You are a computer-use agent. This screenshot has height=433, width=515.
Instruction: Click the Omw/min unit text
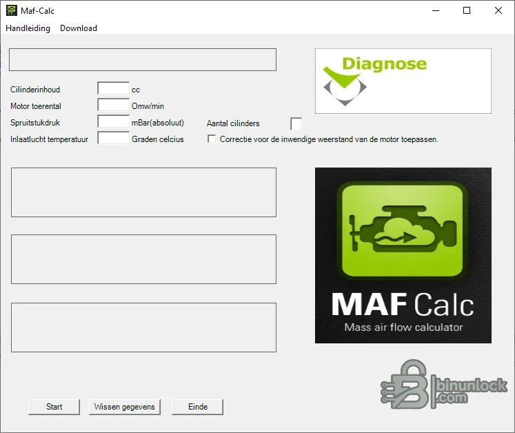tap(148, 106)
